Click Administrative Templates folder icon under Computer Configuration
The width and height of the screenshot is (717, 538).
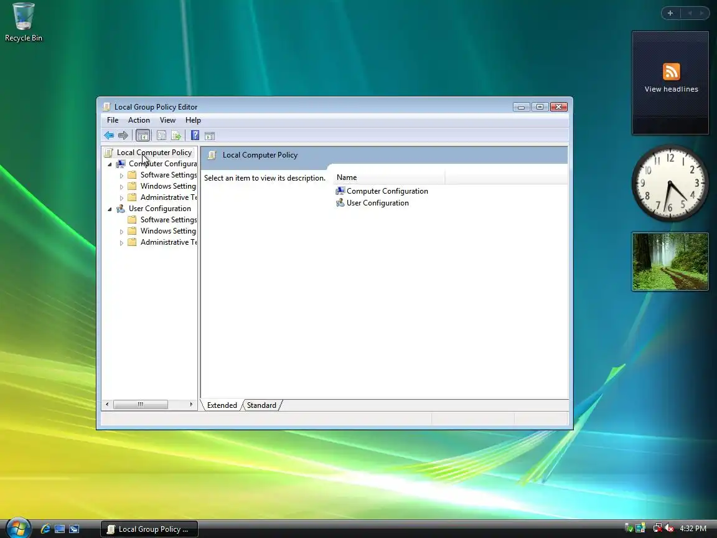(132, 197)
